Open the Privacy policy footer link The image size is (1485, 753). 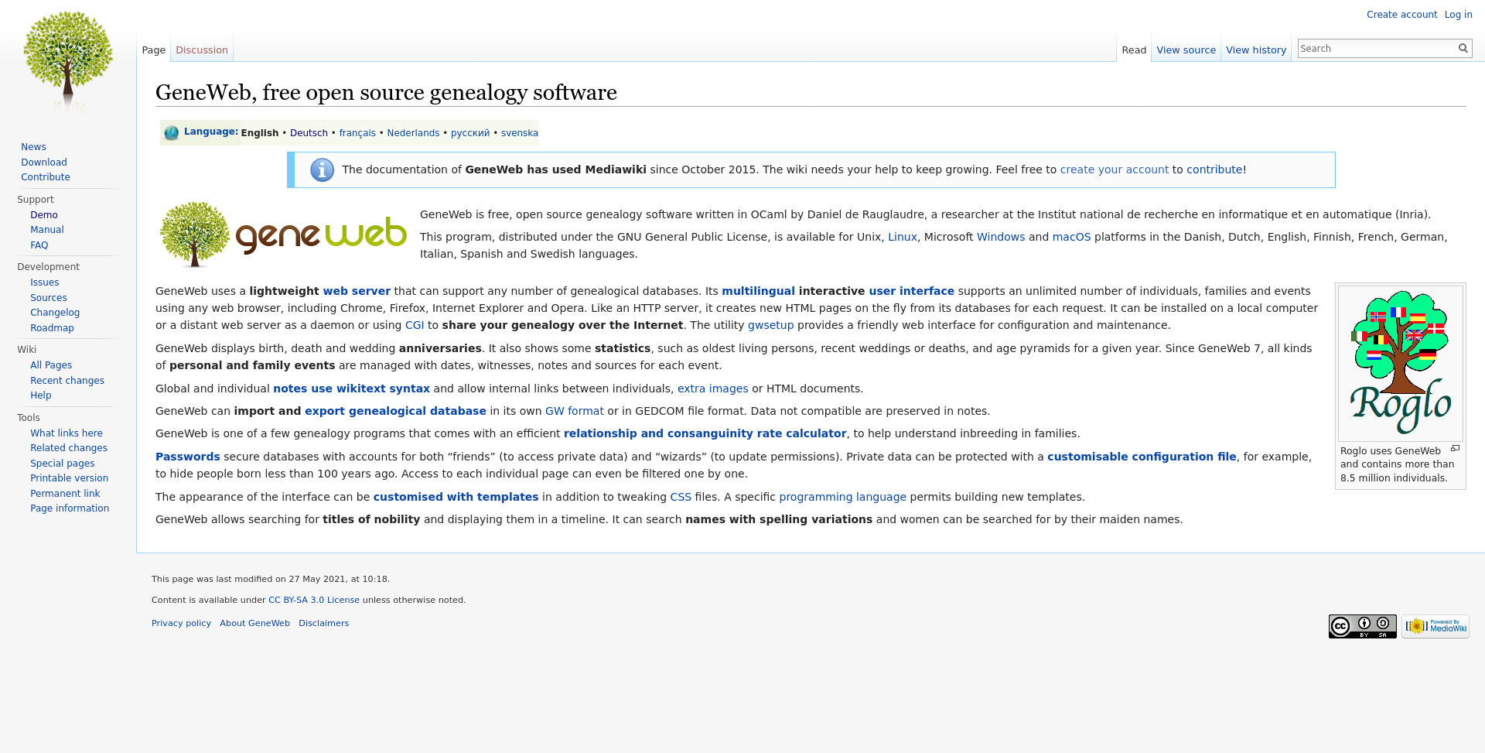tap(181, 624)
